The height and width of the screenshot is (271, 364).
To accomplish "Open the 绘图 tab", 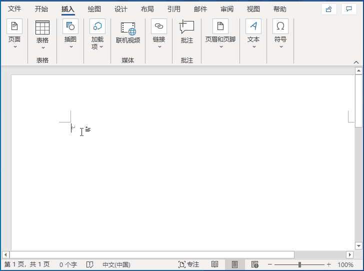I will (94, 9).
